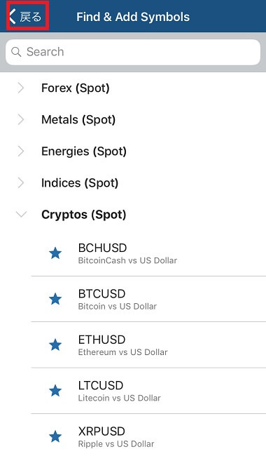
Task: Tap the star icon beside BCHUSD
Action: (x=55, y=253)
